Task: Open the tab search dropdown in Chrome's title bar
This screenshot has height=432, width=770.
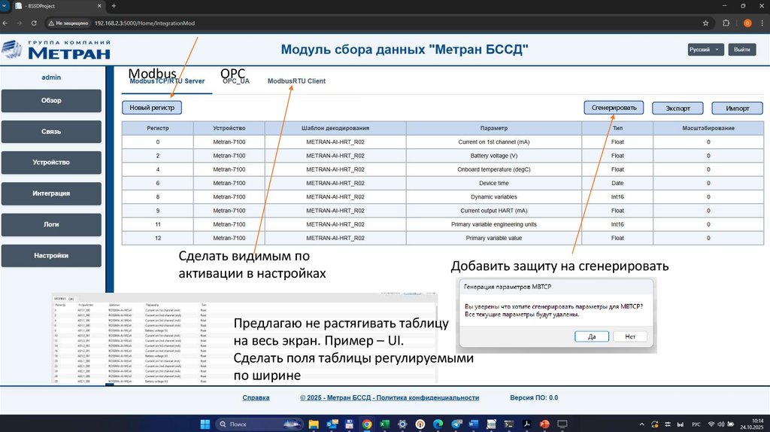Action: [x=5, y=6]
